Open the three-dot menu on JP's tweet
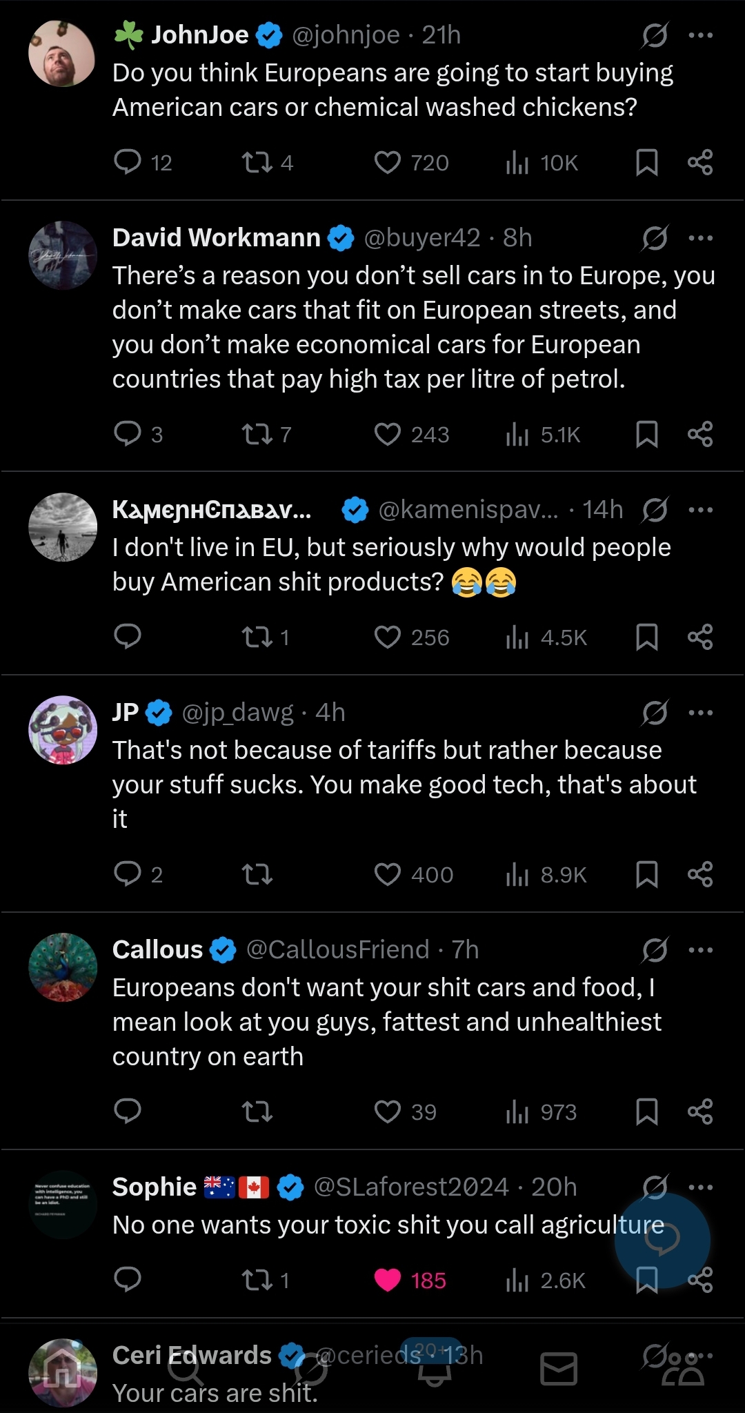745x1413 pixels. [x=701, y=713]
